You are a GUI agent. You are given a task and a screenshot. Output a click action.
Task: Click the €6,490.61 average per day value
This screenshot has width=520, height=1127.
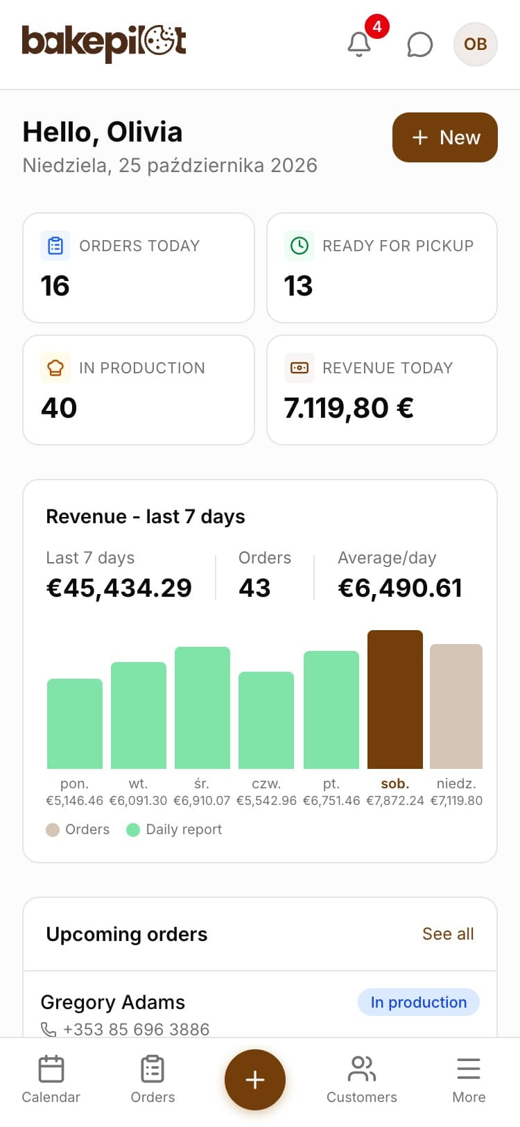(400, 588)
